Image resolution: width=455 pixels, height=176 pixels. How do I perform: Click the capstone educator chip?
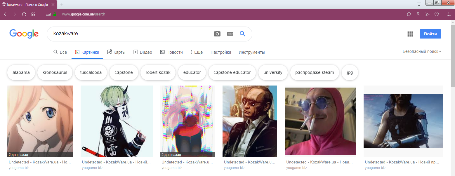tap(232, 72)
